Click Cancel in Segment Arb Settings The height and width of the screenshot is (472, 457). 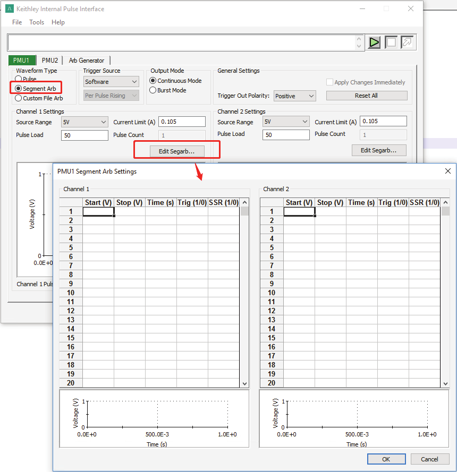(429, 459)
